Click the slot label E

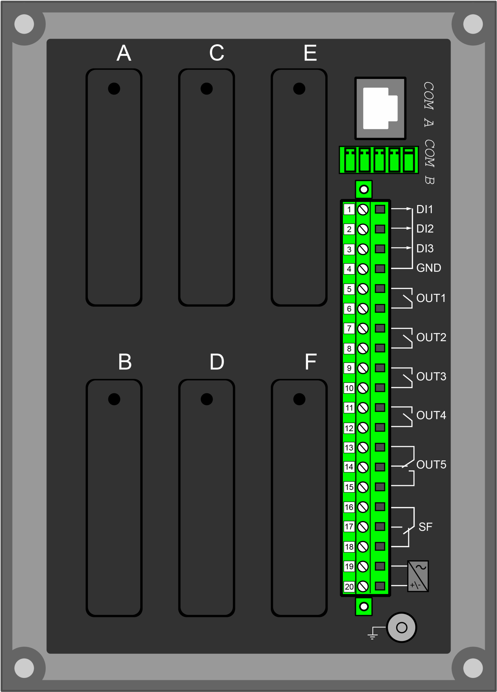click(x=310, y=53)
